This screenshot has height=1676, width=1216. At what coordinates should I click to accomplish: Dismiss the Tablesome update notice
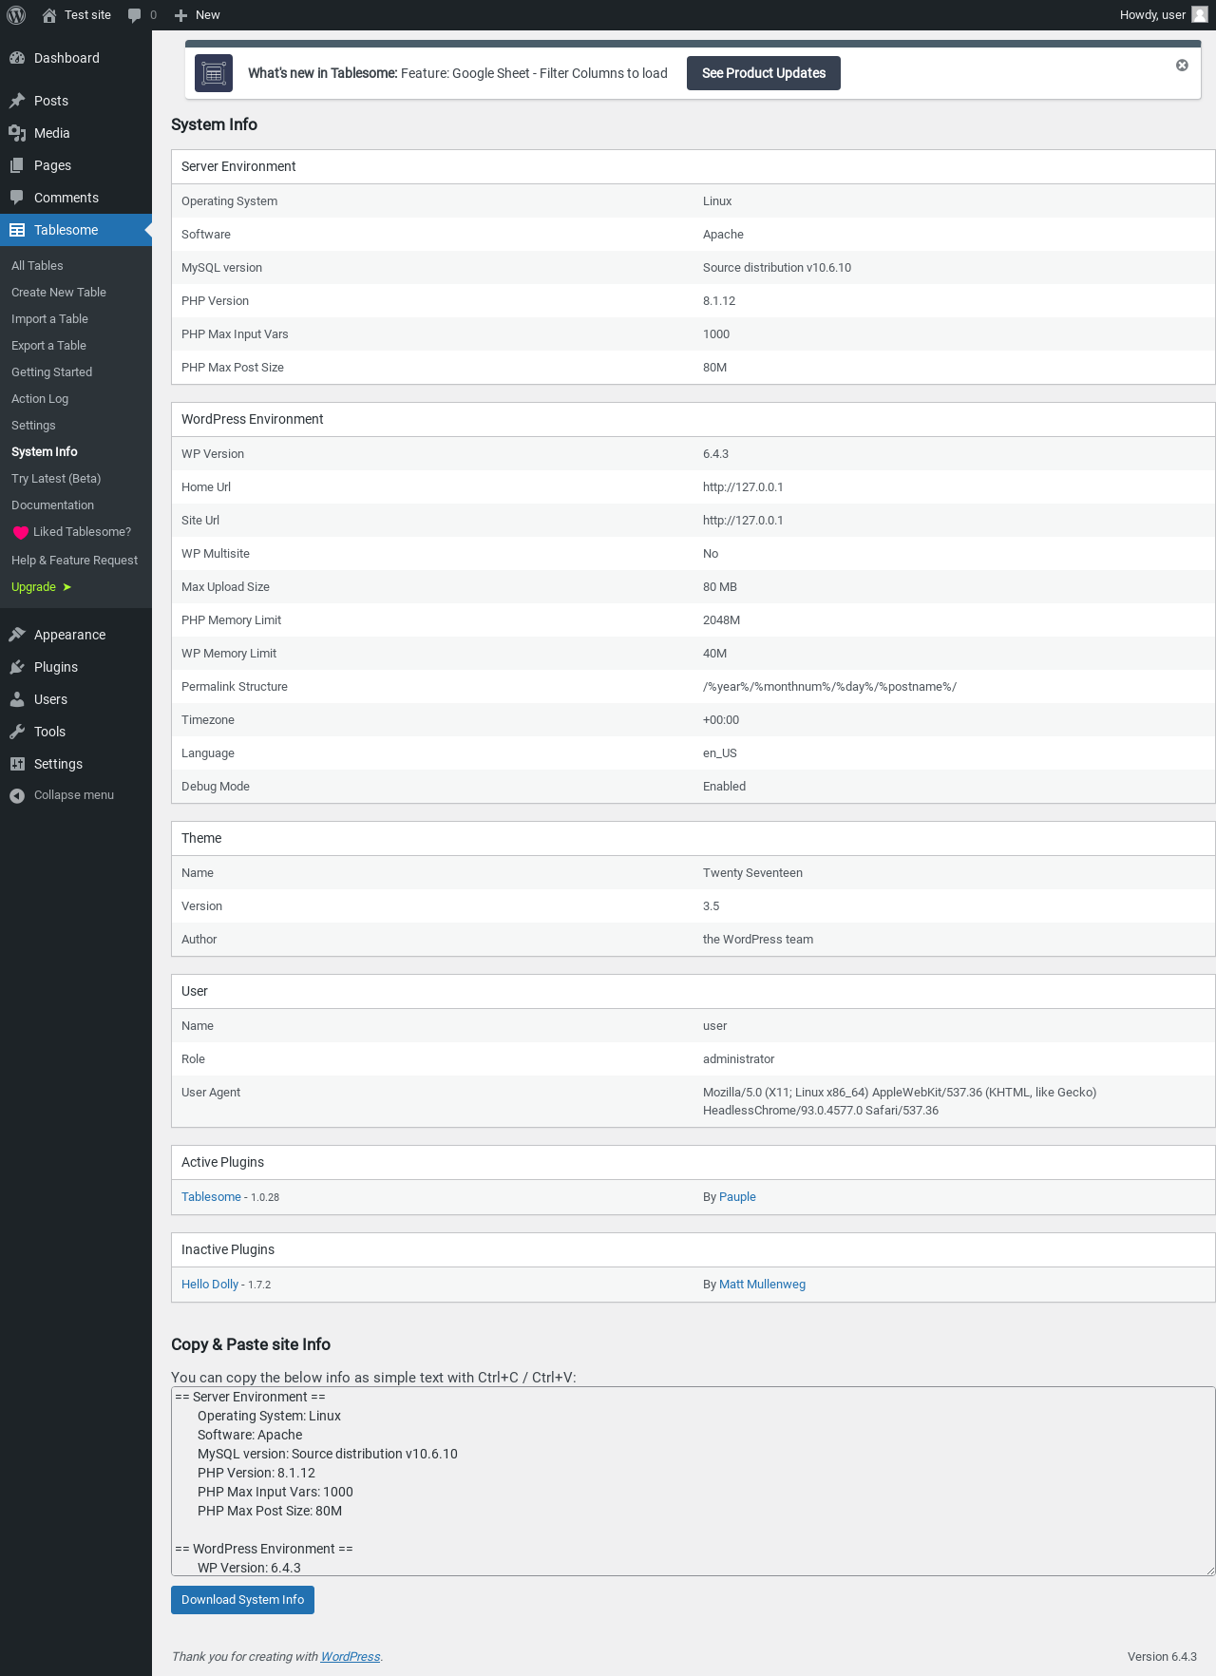pyautogui.click(x=1182, y=66)
